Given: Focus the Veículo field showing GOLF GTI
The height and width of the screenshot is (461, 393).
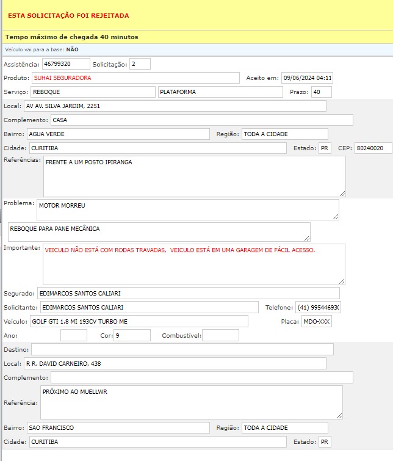Looking at the screenshot, I should click(139, 321).
